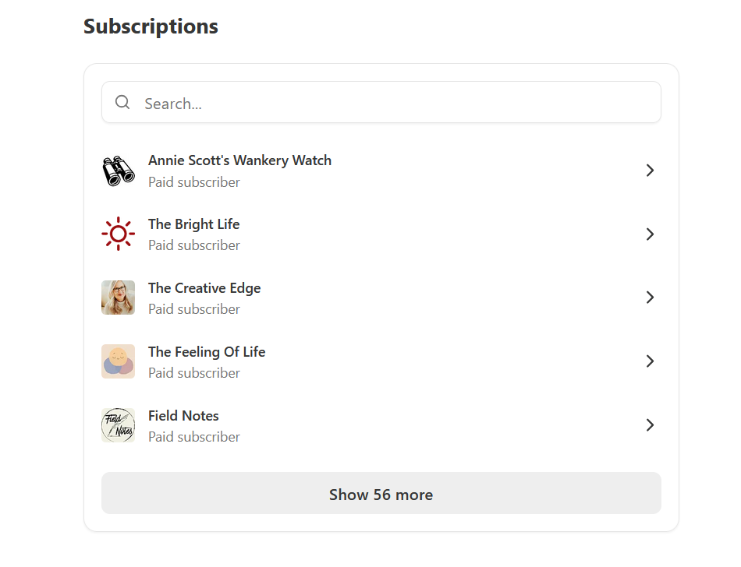Open the Field Notes subscription title

coord(183,416)
